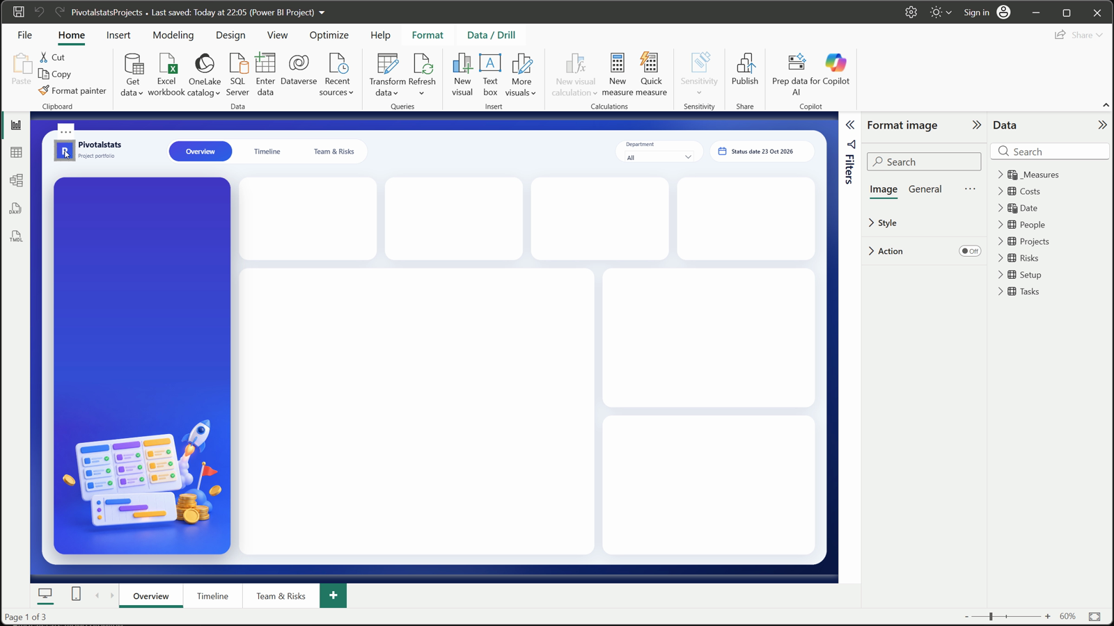The height and width of the screenshot is (626, 1114).
Task: Insert a New visual
Action: pyautogui.click(x=462, y=74)
